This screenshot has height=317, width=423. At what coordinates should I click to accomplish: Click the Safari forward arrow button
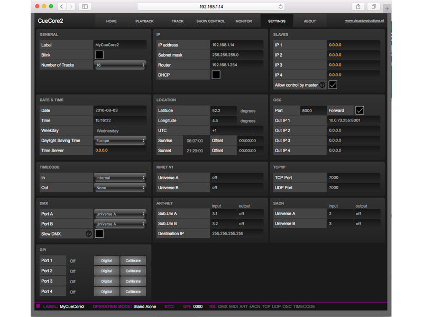(71, 6)
